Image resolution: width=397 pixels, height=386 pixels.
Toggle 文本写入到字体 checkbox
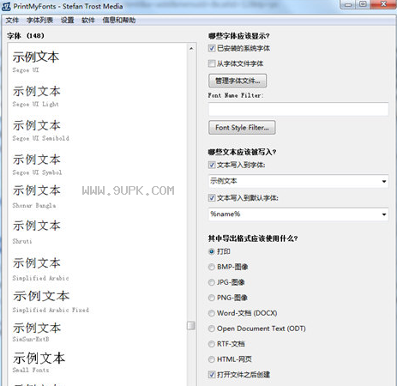click(212, 165)
